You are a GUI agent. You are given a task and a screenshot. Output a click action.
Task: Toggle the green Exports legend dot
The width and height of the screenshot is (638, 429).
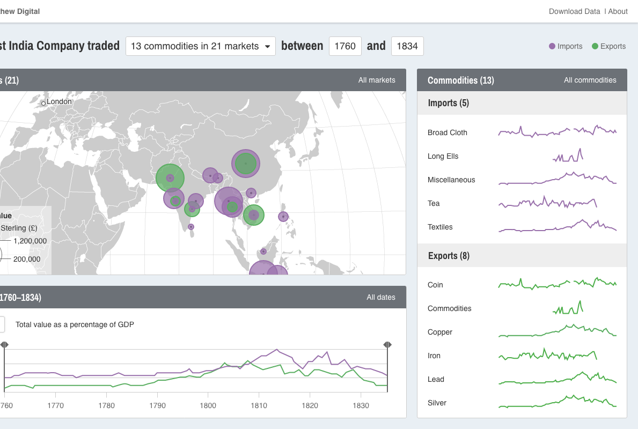click(595, 46)
